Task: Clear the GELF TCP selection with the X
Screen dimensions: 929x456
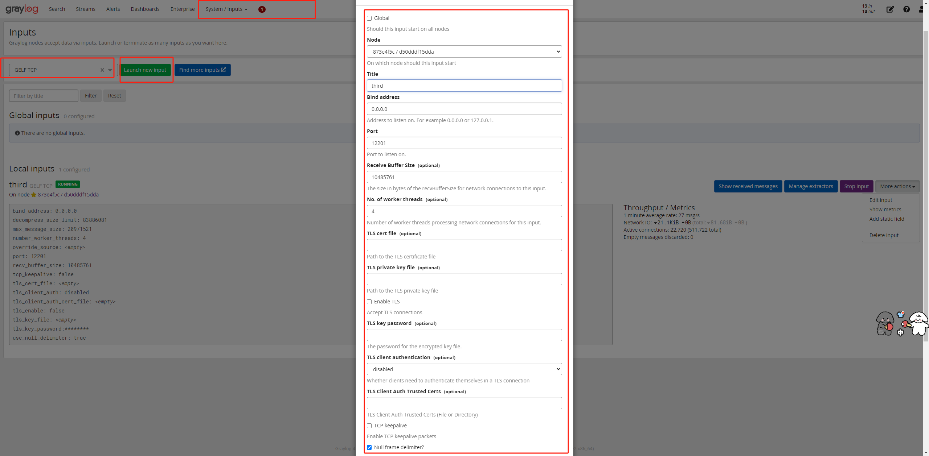Action: [102, 70]
